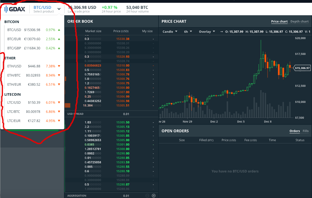Click the 15300.00 bid price
This screenshot has width=312, height=198.
(123, 149)
